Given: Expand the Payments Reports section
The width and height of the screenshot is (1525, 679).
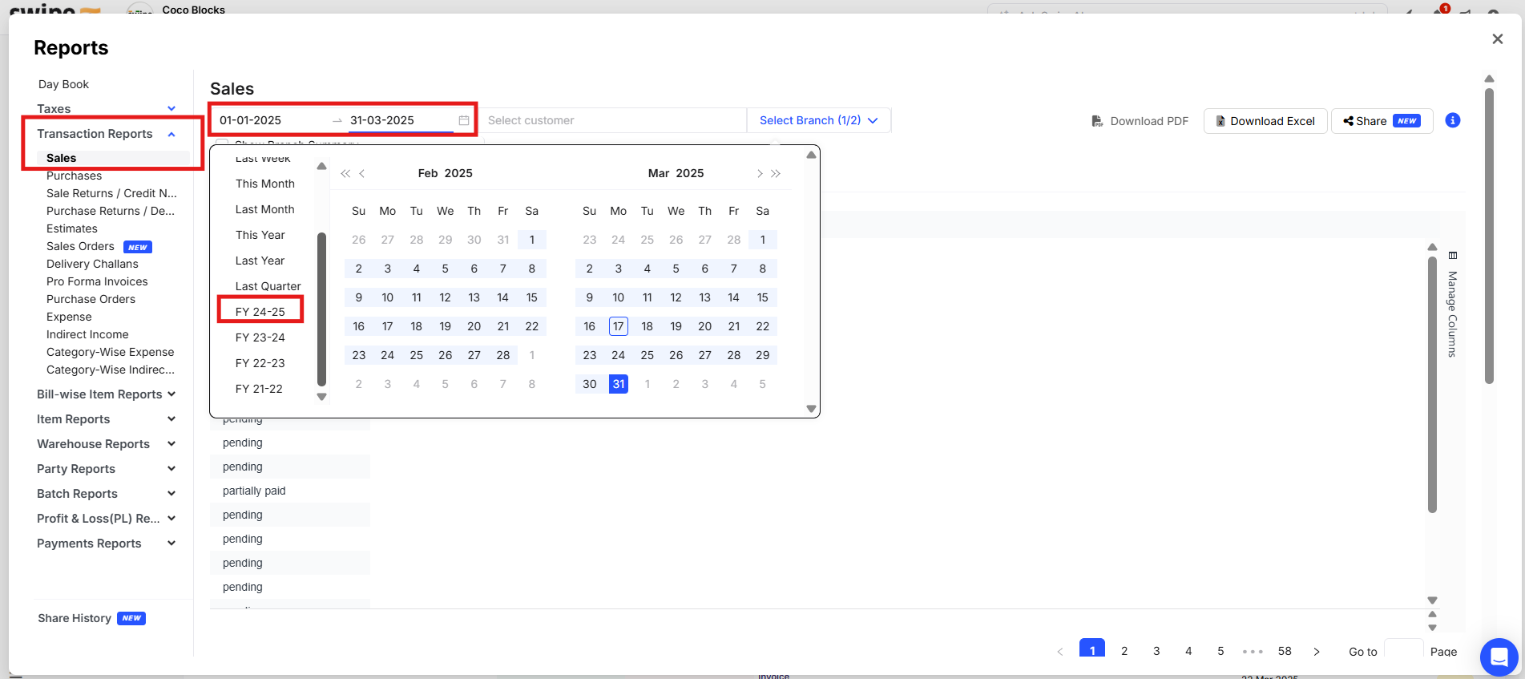Looking at the screenshot, I should point(107,544).
